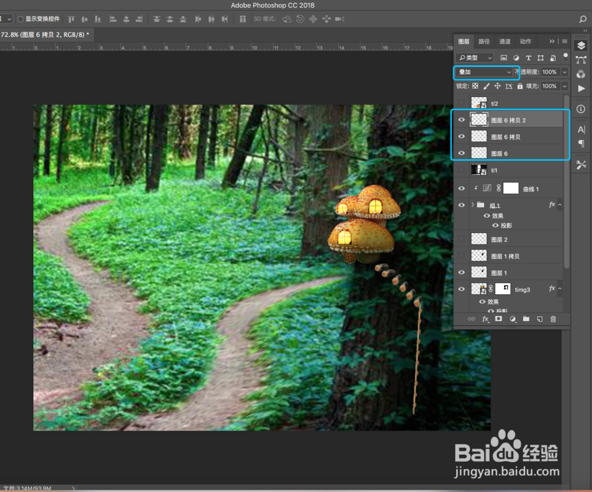Image resolution: width=592 pixels, height=492 pixels.
Task: Enable the 显示变换控件 checkbox
Action: click(21, 19)
